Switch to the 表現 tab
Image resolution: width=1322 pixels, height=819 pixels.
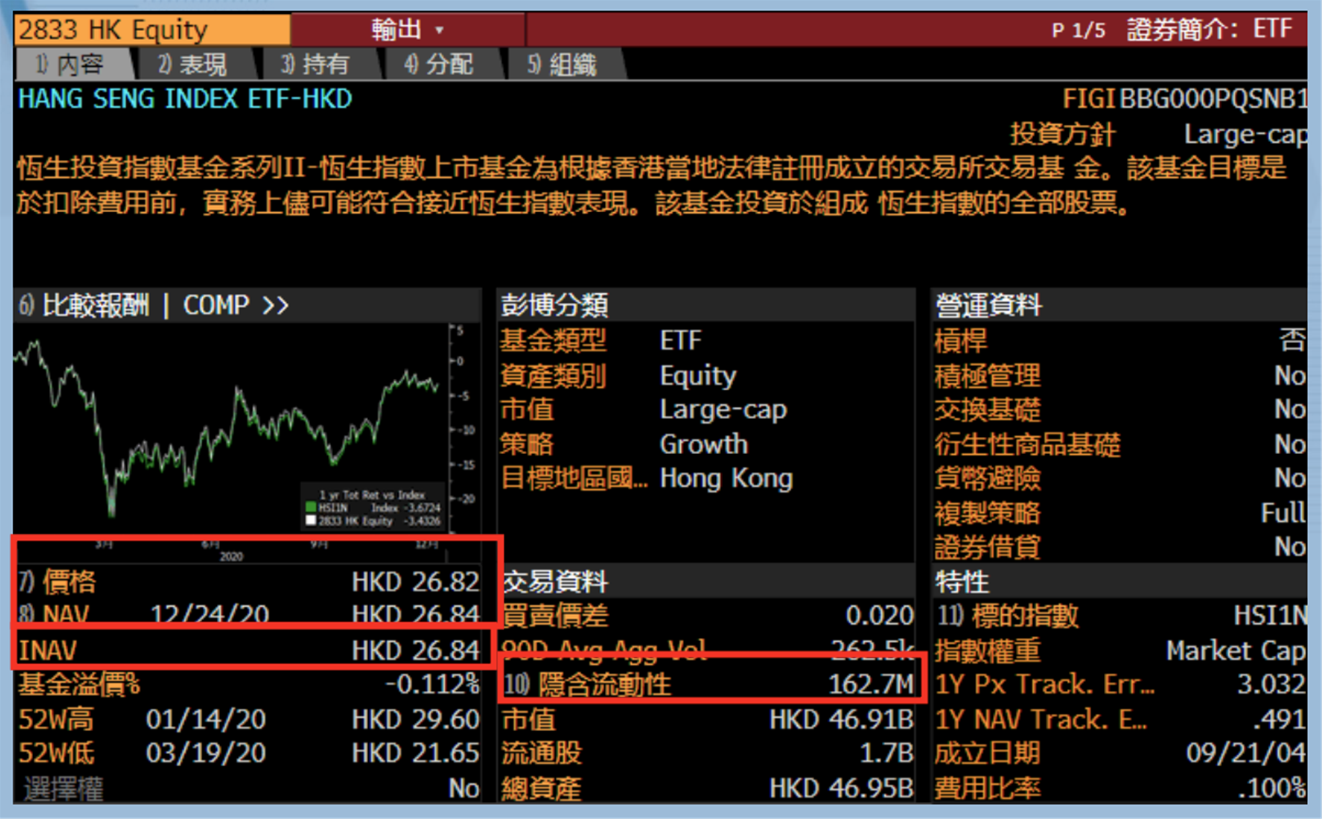coord(193,65)
